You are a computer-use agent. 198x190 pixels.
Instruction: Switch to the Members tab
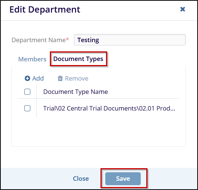[x=33, y=59]
